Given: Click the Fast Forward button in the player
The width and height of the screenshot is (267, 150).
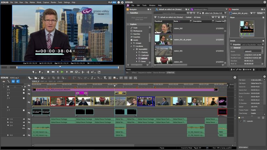Looking at the screenshot, I should point(71,72).
